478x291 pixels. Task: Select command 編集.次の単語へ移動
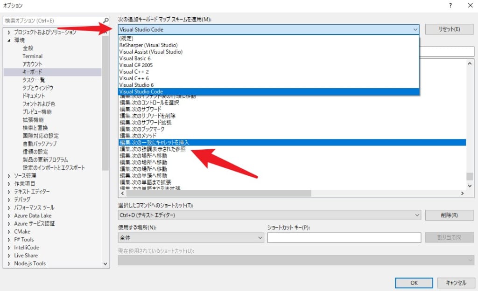143,176
